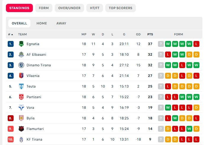This screenshot has height=145, width=205.
Task: Open the Dinamo Tirana team name link
Action: pos(38,65)
